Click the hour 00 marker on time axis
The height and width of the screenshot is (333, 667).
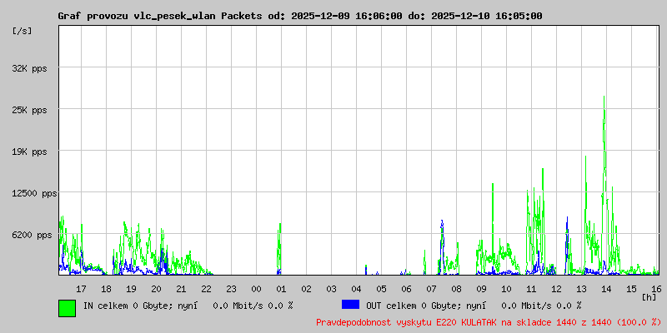[x=256, y=289]
